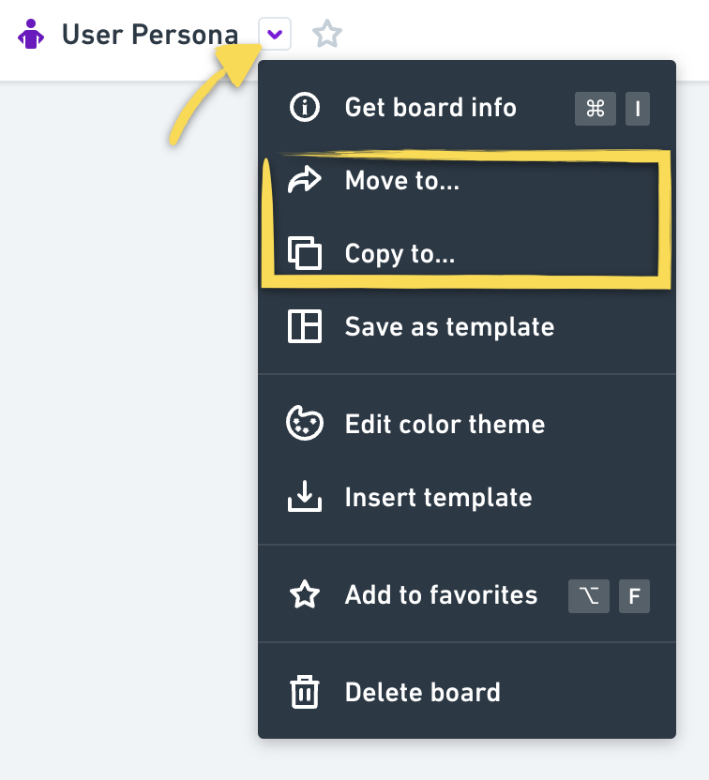Click the info icon for board info
Image resolution: width=709 pixels, height=780 pixels.
[305, 107]
